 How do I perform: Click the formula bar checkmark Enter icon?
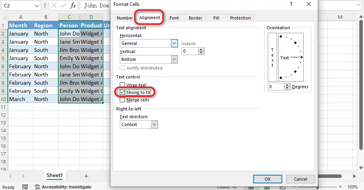tap(63, 5)
